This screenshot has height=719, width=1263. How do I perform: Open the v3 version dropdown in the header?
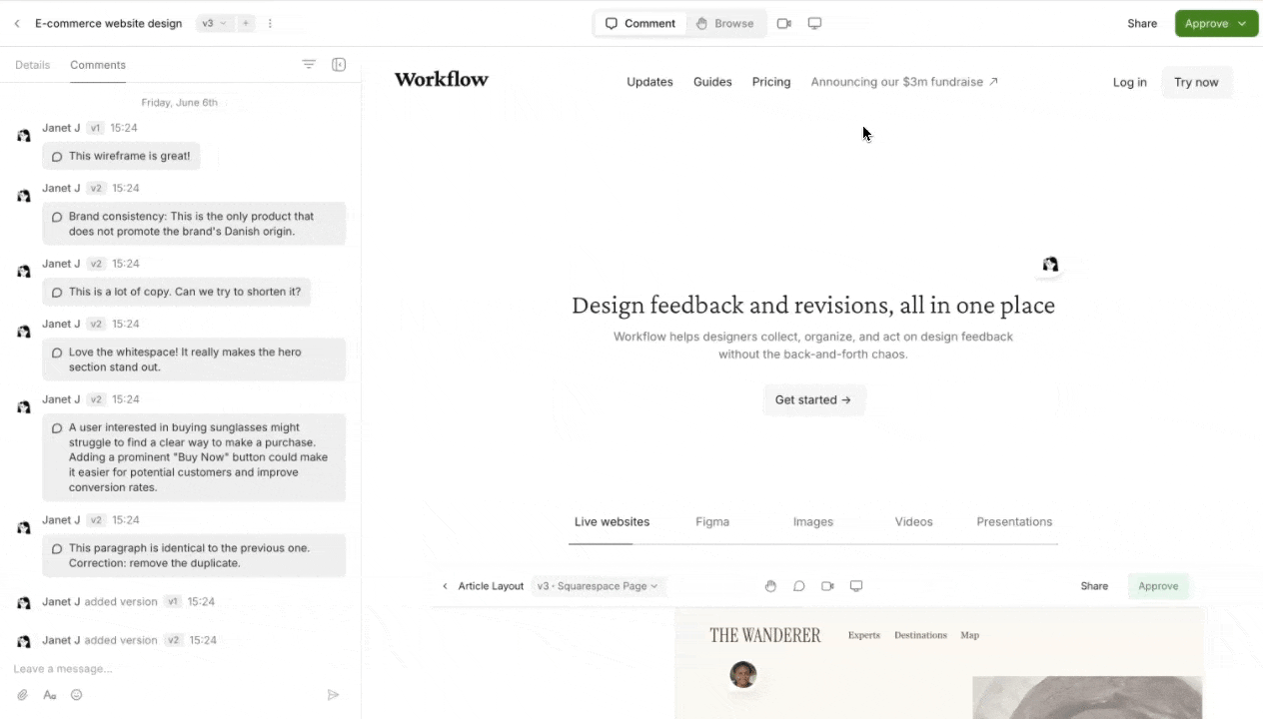214,23
